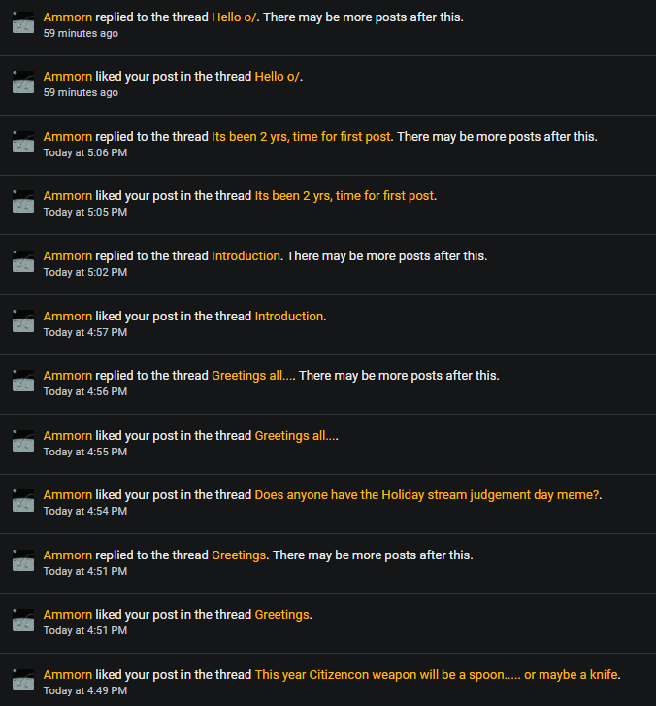Open the Holiday stream judgement day meme thread
This screenshot has height=706, width=656.
pyautogui.click(x=427, y=495)
